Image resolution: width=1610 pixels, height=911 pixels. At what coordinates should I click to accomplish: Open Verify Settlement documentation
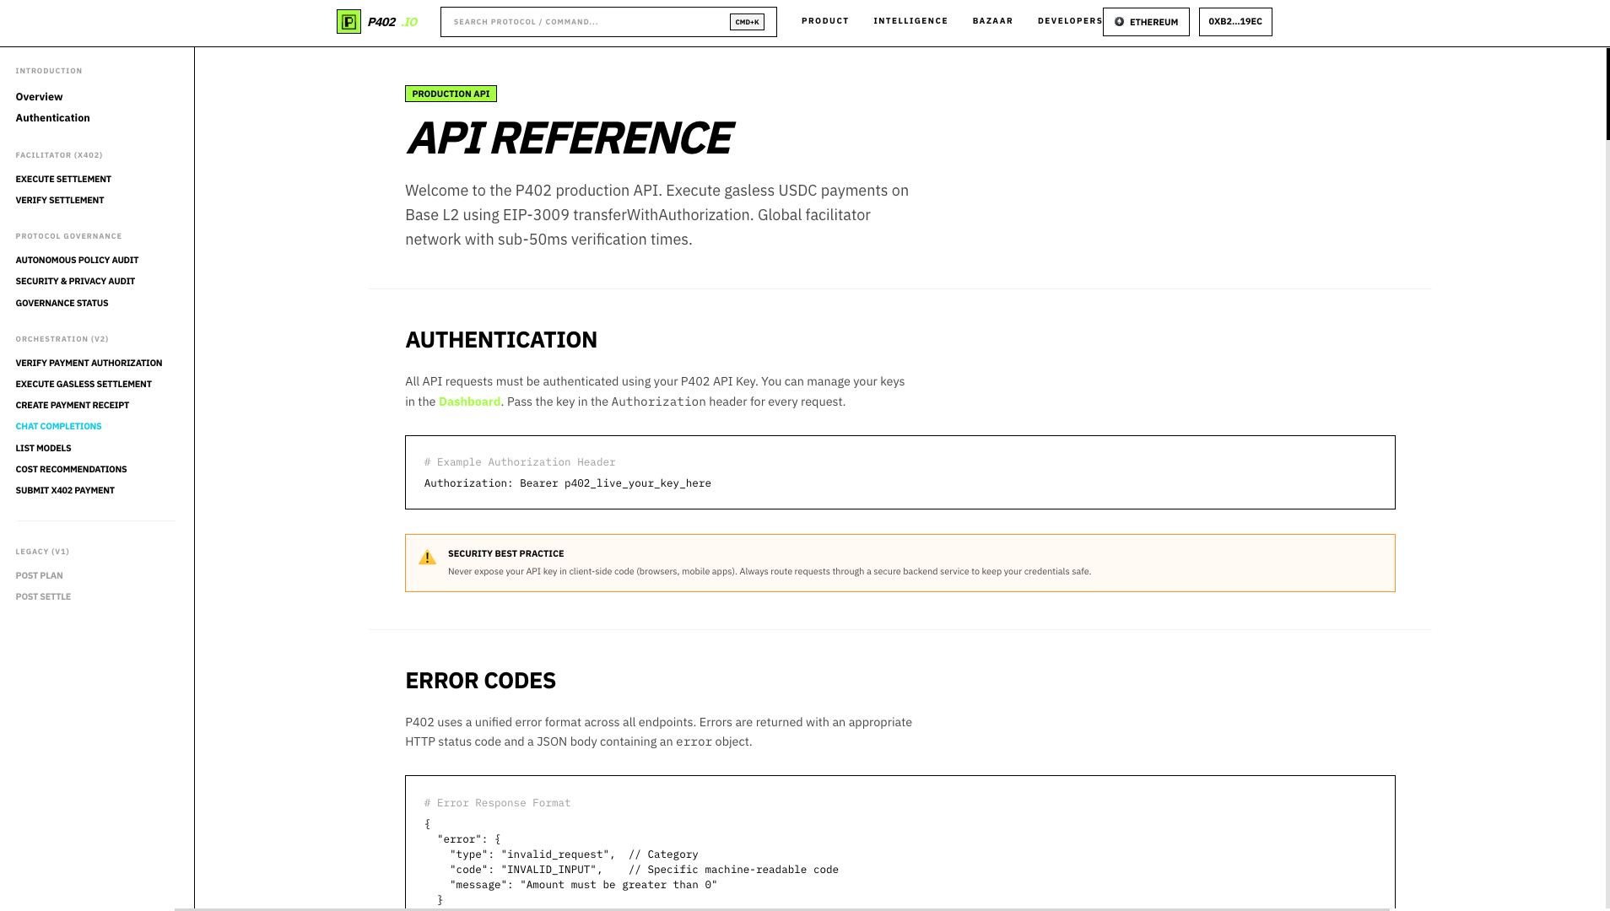pyautogui.click(x=59, y=200)
